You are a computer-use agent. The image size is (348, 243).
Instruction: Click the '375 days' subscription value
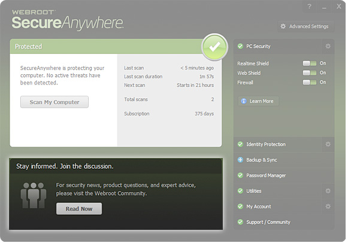tap(204, 114)
